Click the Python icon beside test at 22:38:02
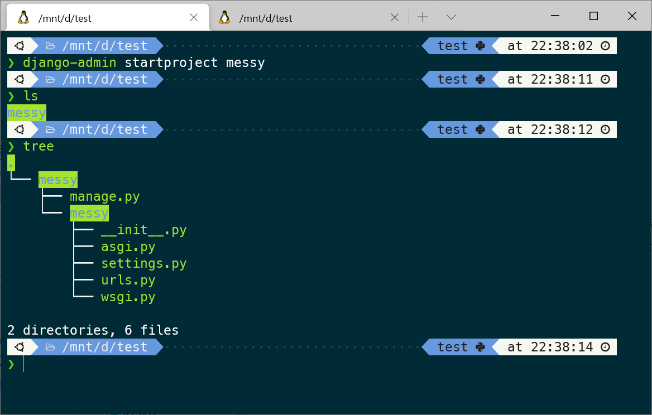Viewport: 652px width, 415px height. tap(480, 46)
